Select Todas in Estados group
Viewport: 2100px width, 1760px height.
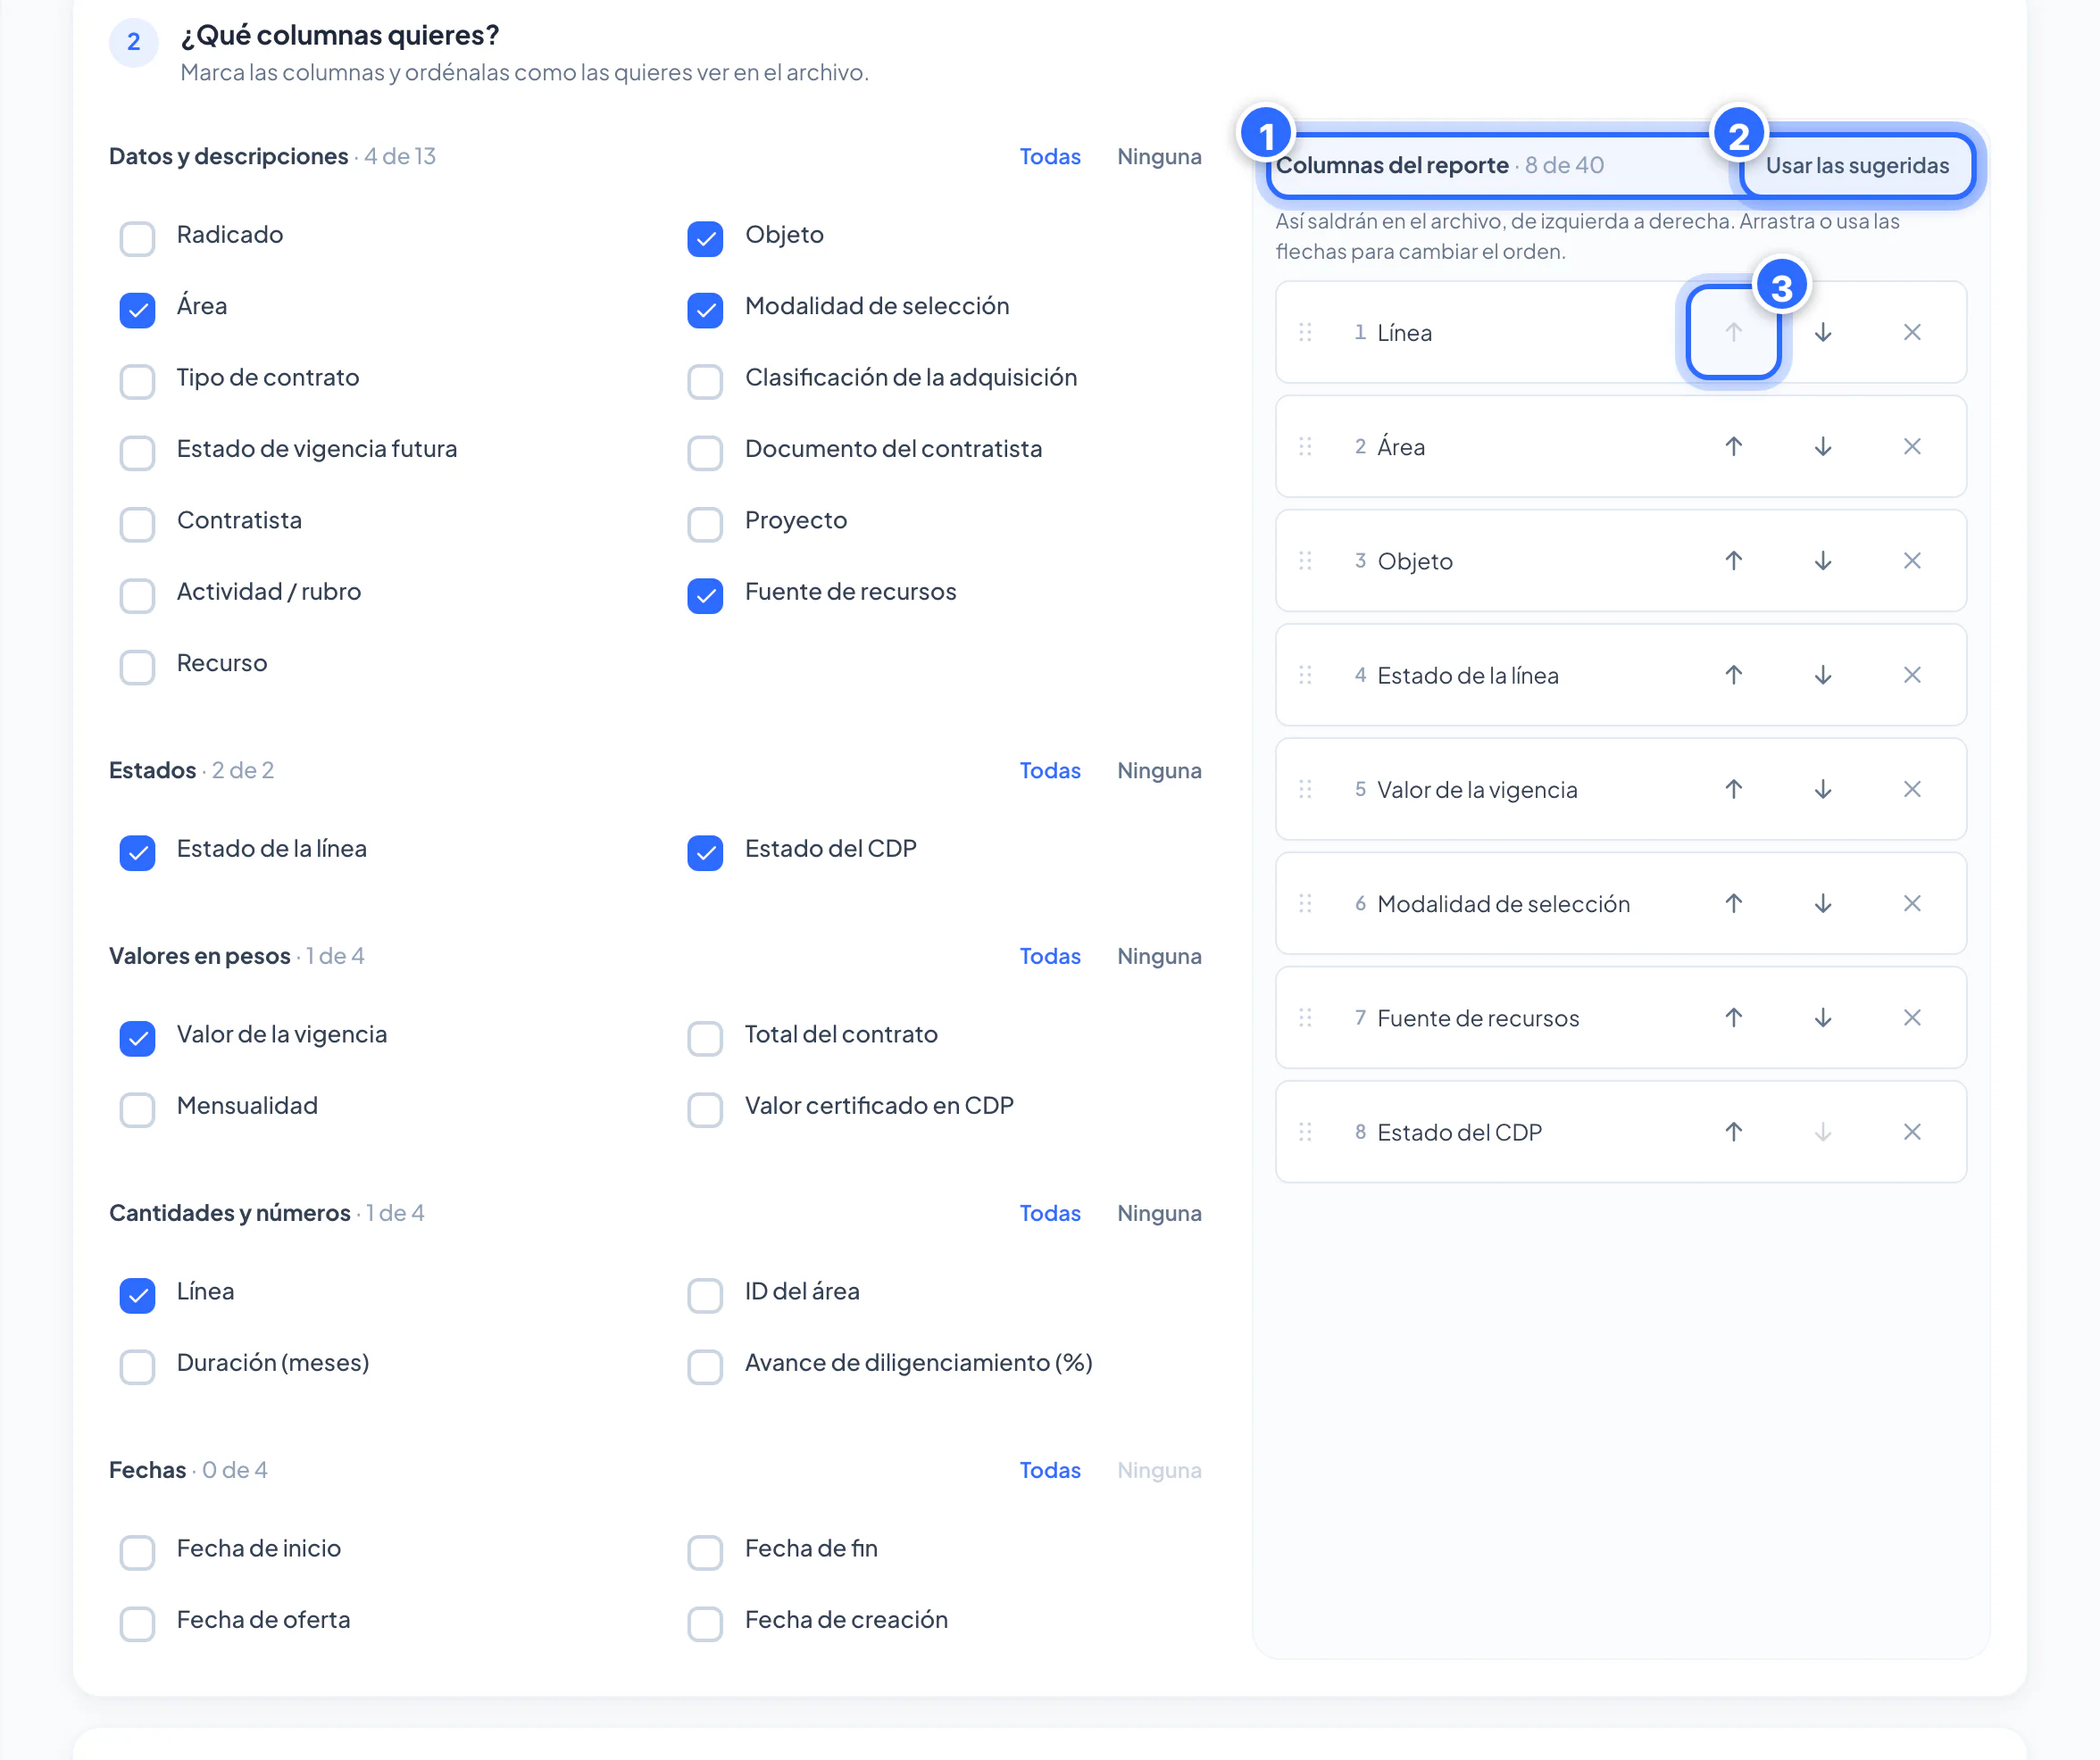point(1050,770)
